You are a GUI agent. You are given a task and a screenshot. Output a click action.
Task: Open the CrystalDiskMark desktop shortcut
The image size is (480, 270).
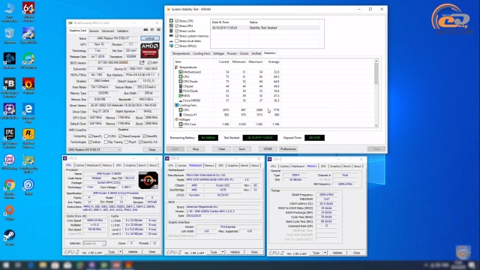[x=28, y=34]
